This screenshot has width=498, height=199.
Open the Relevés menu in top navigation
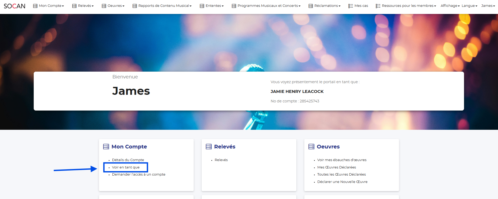tap(86, 6)
